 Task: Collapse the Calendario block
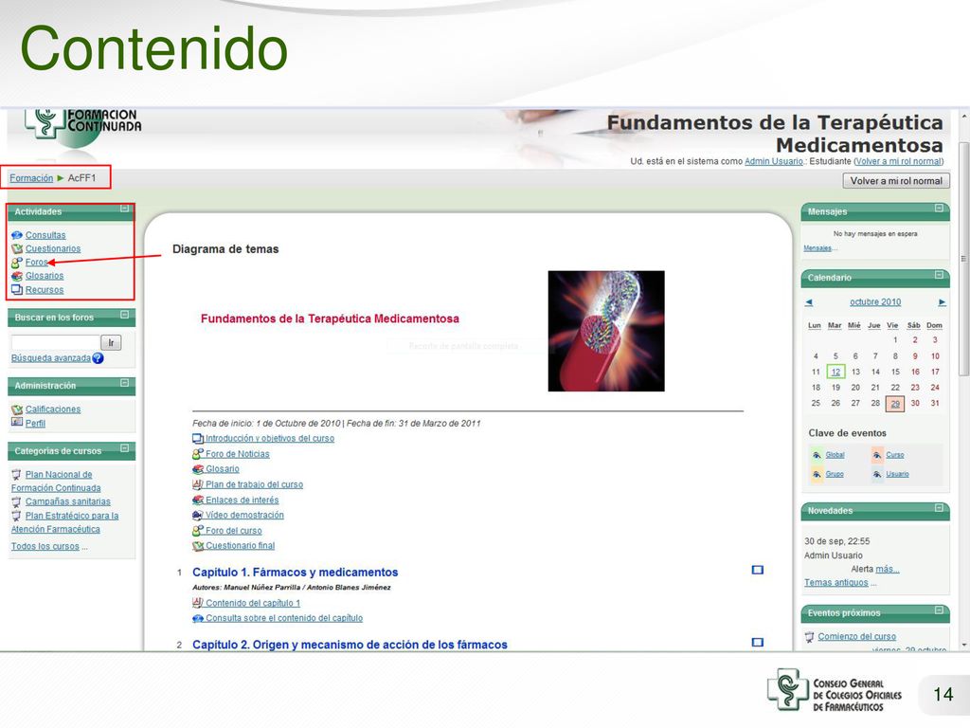click(x=939, y=274)
